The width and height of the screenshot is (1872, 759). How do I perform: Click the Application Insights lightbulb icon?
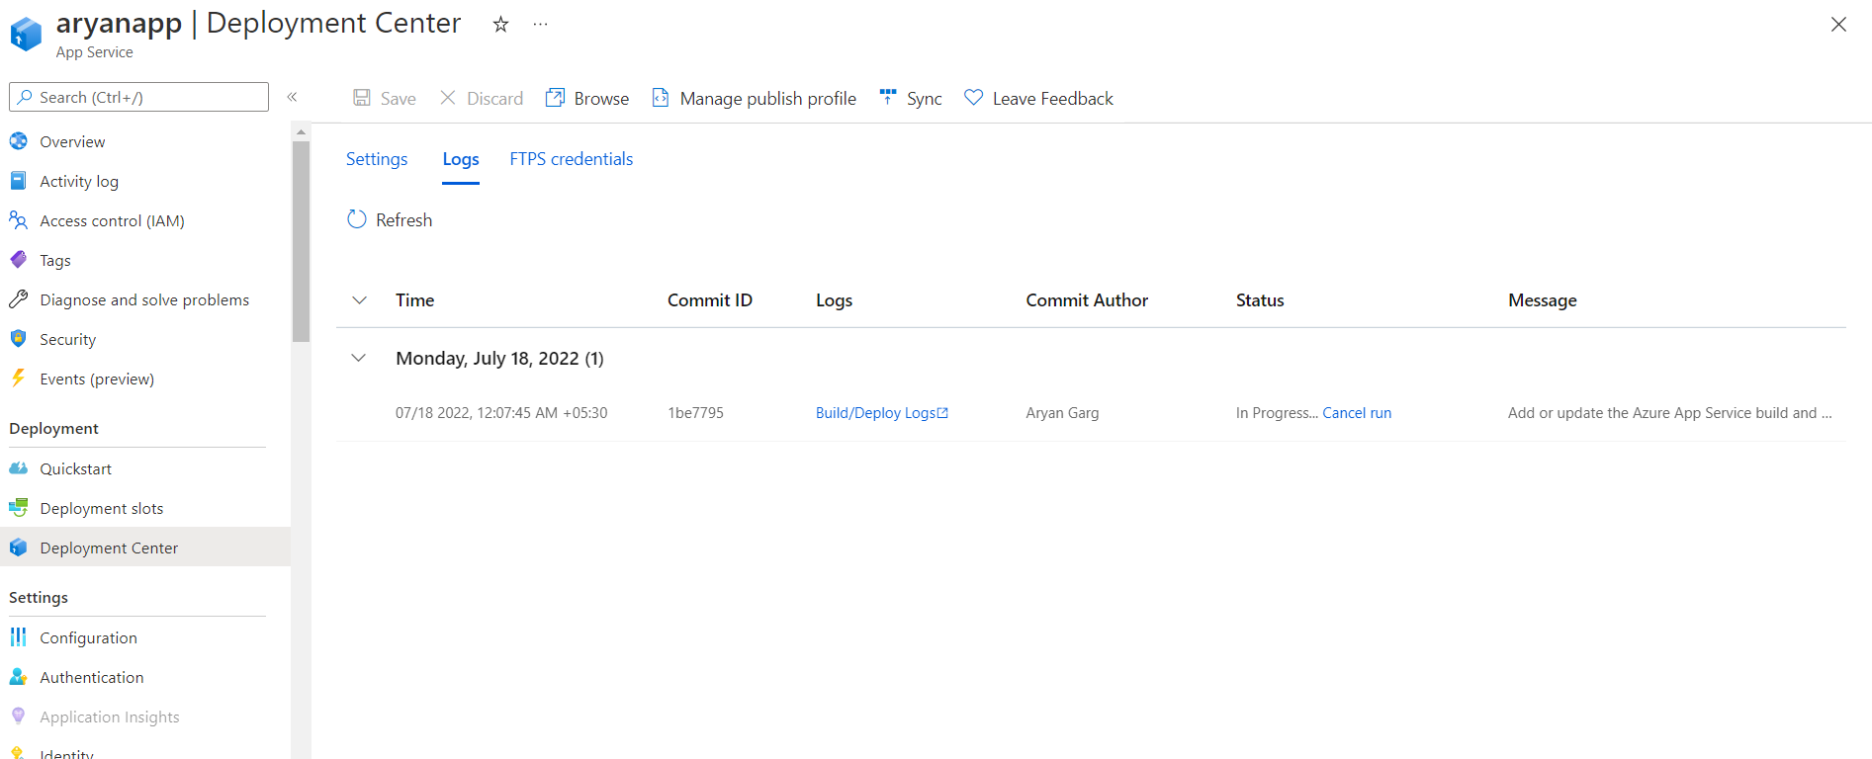19,717
